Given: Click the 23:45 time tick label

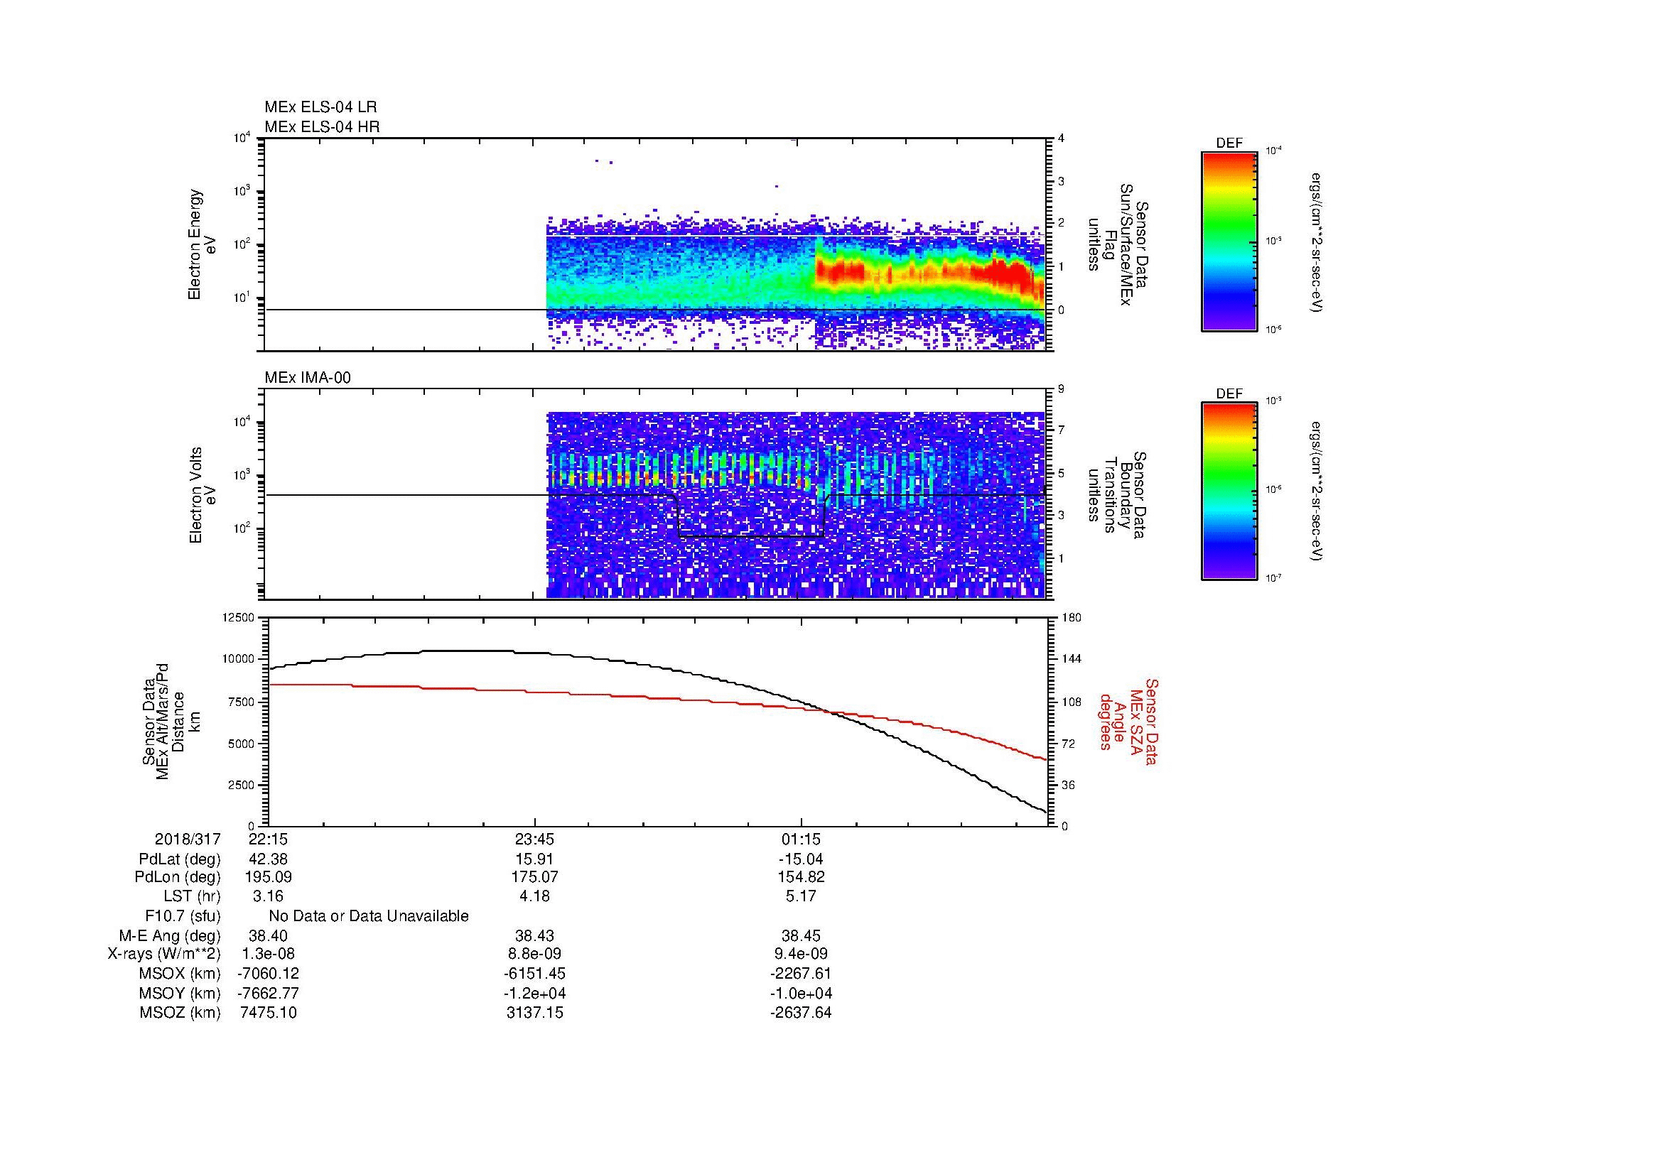Looking at the screenshot, I should (x=534, y=839).
